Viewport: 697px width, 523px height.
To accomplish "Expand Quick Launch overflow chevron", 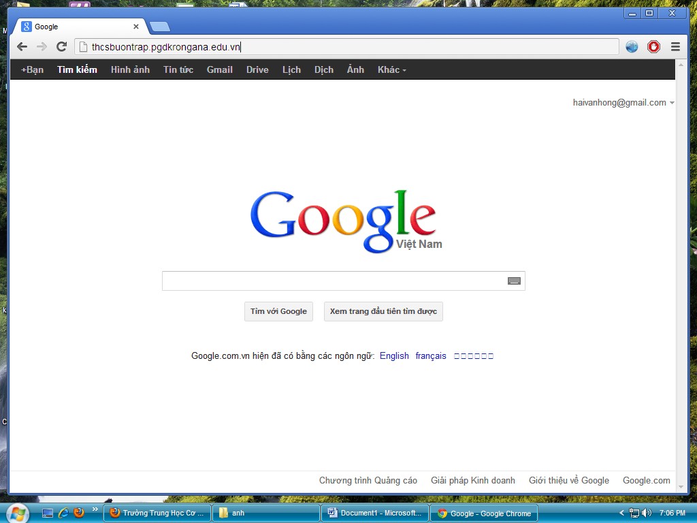I will click(95, 509).
